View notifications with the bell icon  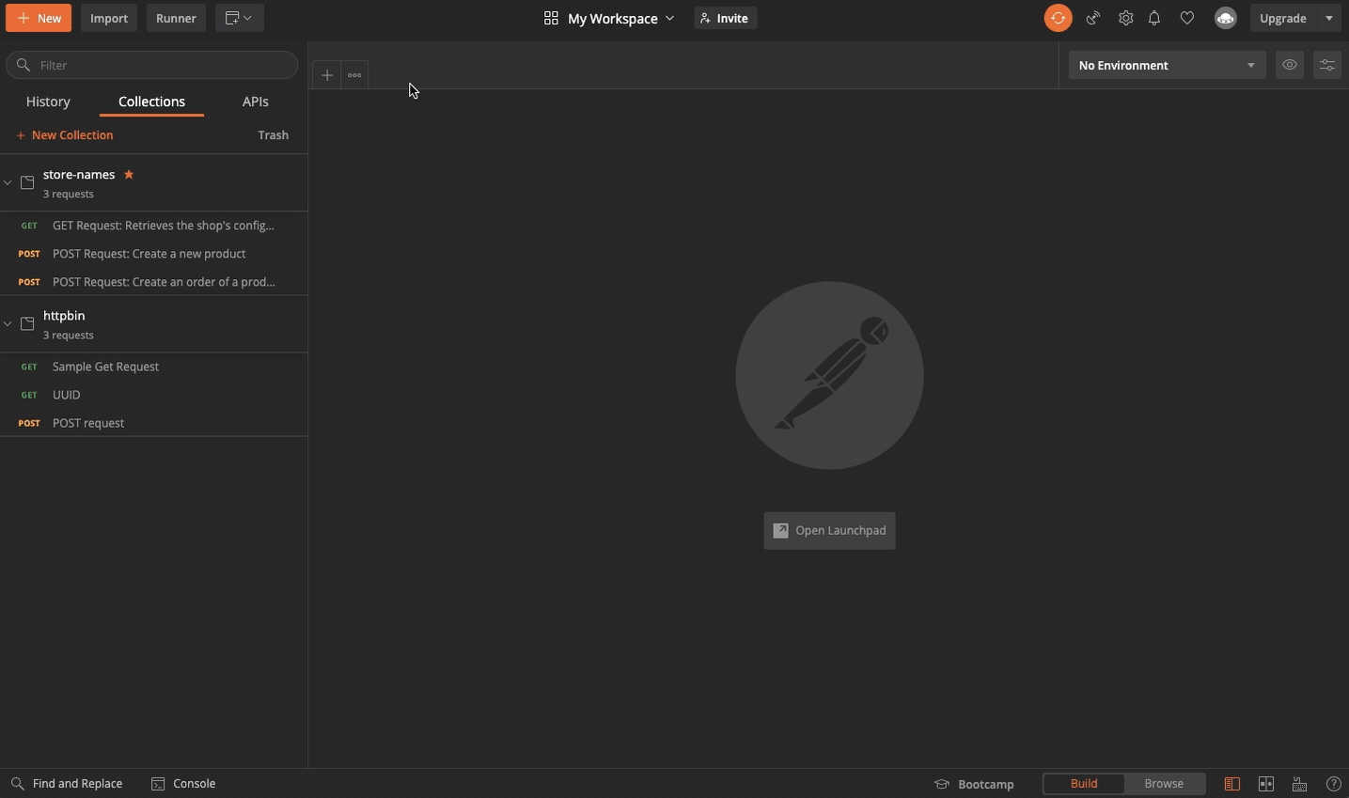coord(1154,18)
